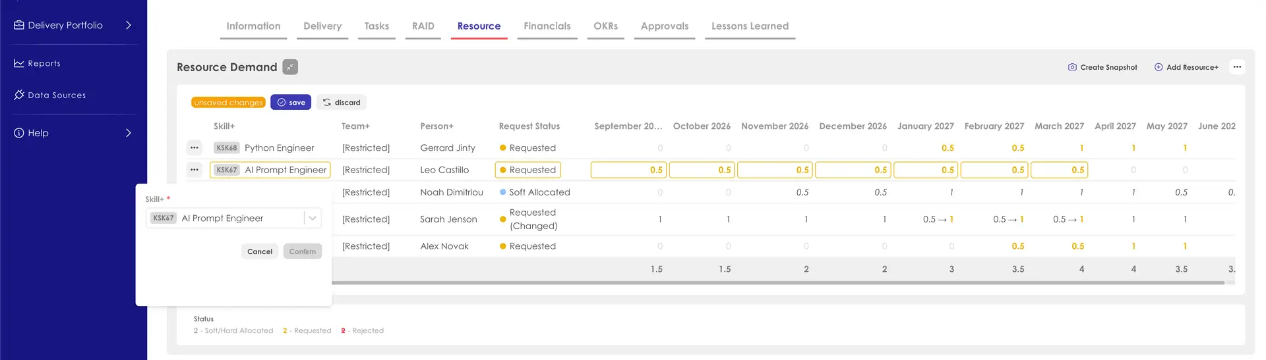Edit Leo Castillo's February 2027 allocation field

995,170
